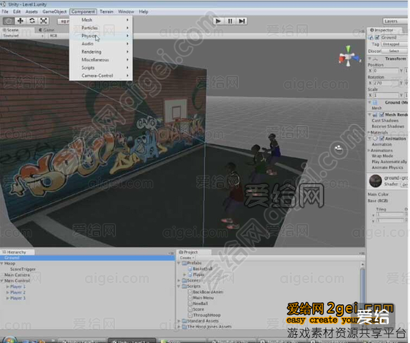Select ScoreTrigger in the Hierarchy
The width and height of the screenshot is (410, 343).
tap(23, 269)
